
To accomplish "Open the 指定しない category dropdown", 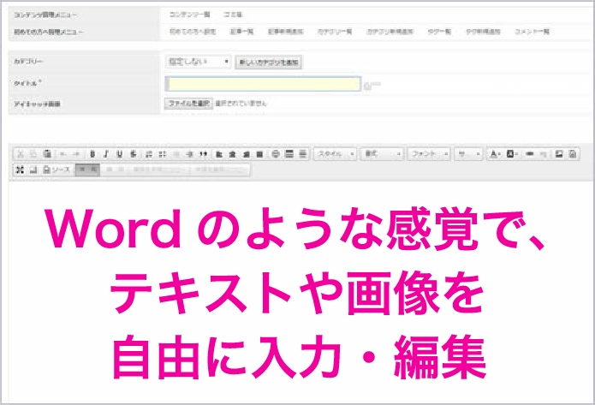I will click(198, 62).
